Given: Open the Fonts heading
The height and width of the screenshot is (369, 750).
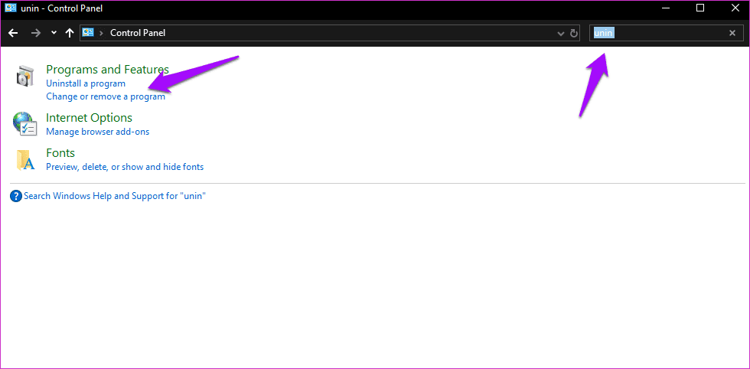Looking at the screenshot, I should click(60, 153).
